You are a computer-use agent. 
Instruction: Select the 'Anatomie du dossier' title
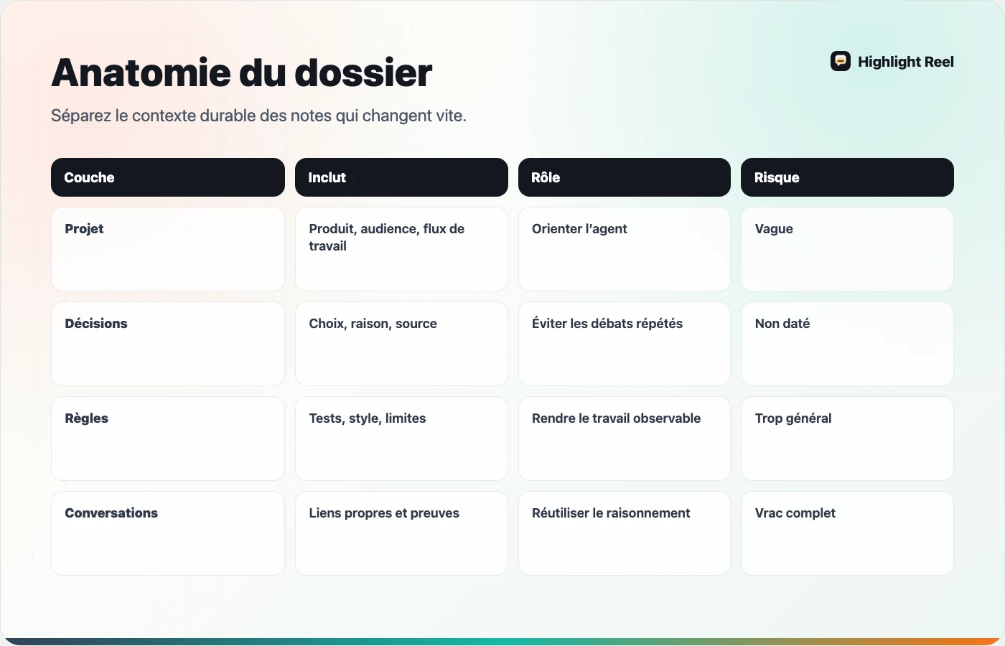242,72
